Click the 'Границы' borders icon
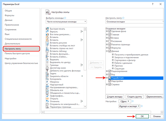This screenshot has height=121, width=166. (47, 65)
